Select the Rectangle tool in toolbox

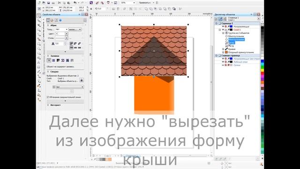point(39,44)
